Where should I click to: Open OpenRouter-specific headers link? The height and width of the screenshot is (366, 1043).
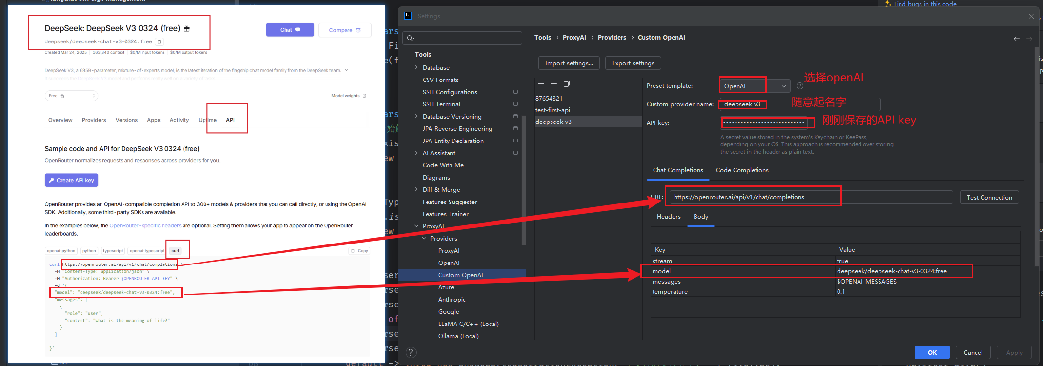(x=145, y=225)
